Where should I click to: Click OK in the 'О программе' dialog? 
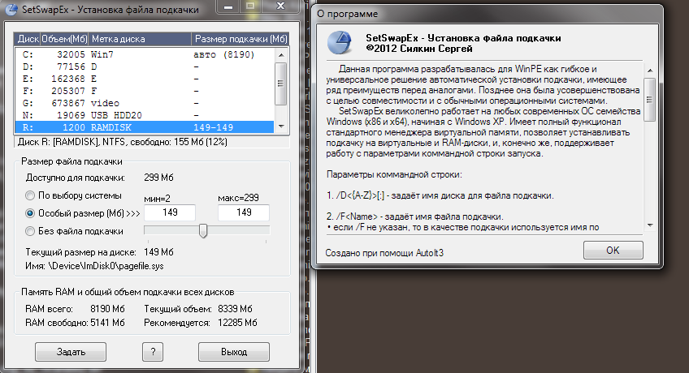(613, 251)
